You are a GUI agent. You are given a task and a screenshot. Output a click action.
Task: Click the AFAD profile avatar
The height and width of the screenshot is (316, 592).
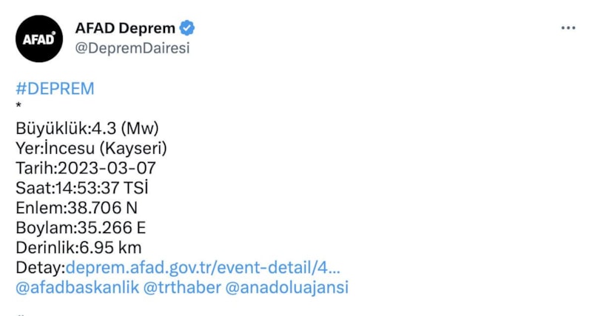(39, 38)
